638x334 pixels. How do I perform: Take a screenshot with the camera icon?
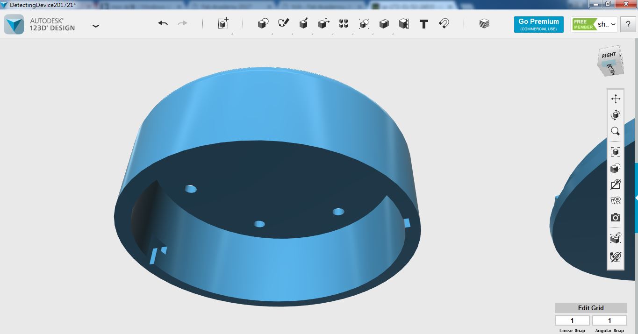616,218
